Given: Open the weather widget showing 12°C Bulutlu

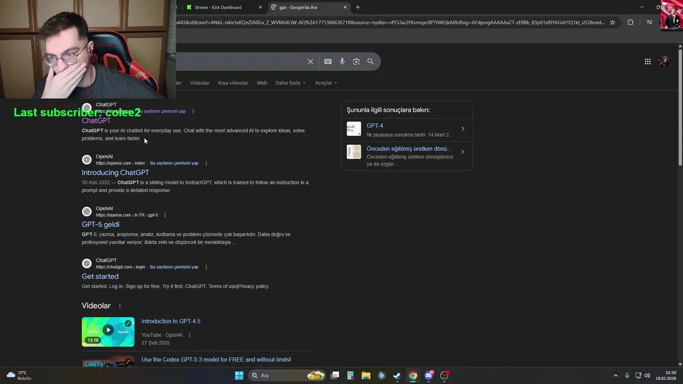Looking at the screenshot, I should coord(19,375).
